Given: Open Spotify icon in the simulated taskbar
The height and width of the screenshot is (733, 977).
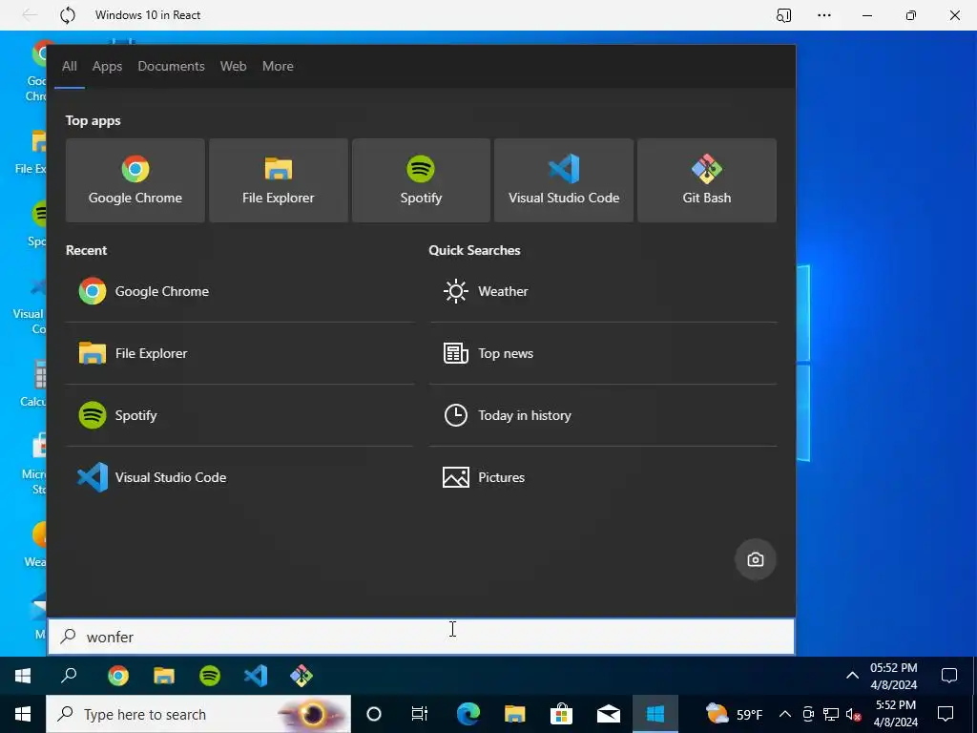Looking at the screenshot, I should pyautogui.click(x=210, y=676).
